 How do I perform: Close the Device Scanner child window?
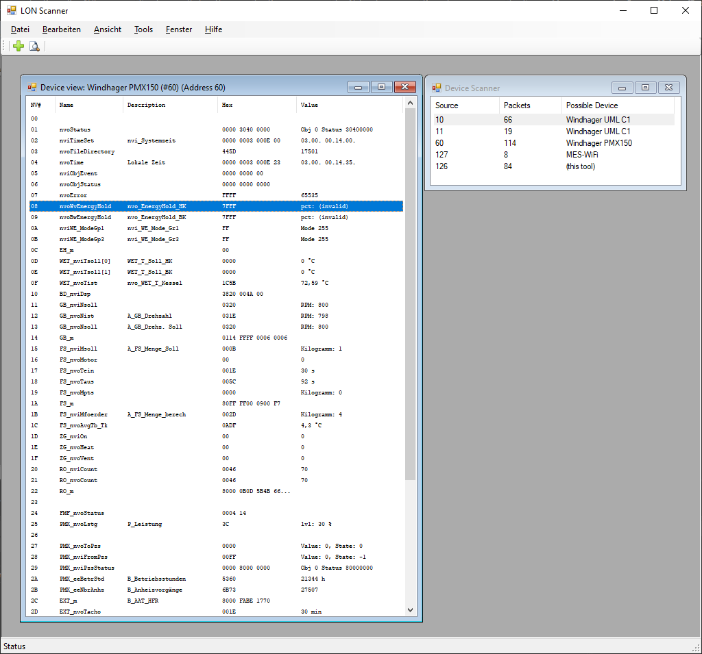(x=668, y=88)
